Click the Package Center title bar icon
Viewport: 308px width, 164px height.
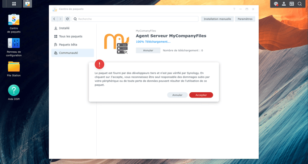tap(55, 9)
